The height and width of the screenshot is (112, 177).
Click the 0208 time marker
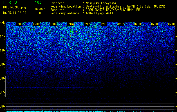[138, 24]
